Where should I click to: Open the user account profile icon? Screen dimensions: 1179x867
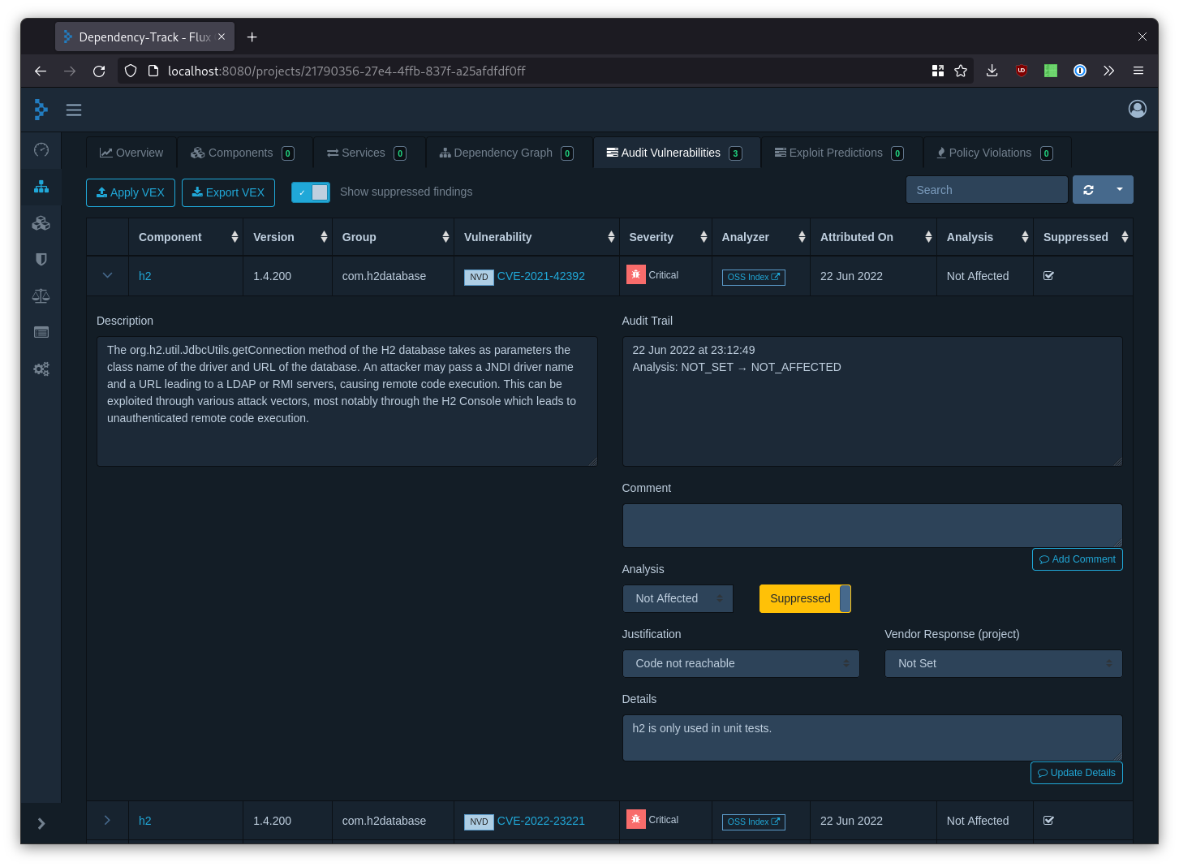tap(1138, 109)
